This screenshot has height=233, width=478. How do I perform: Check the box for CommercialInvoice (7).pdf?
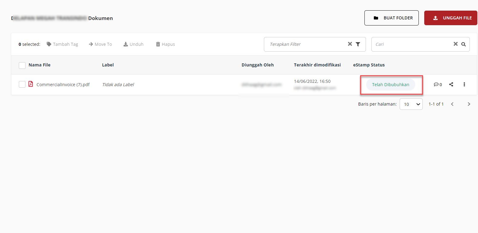pos(22,84)
